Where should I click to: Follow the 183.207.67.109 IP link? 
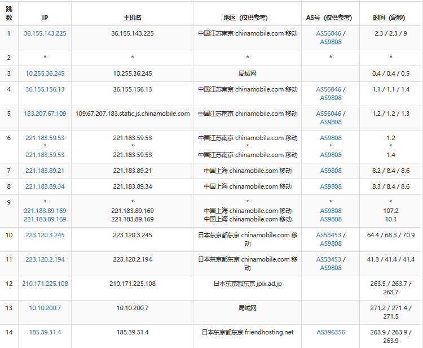pyautogui.click(x=45, y=114)
